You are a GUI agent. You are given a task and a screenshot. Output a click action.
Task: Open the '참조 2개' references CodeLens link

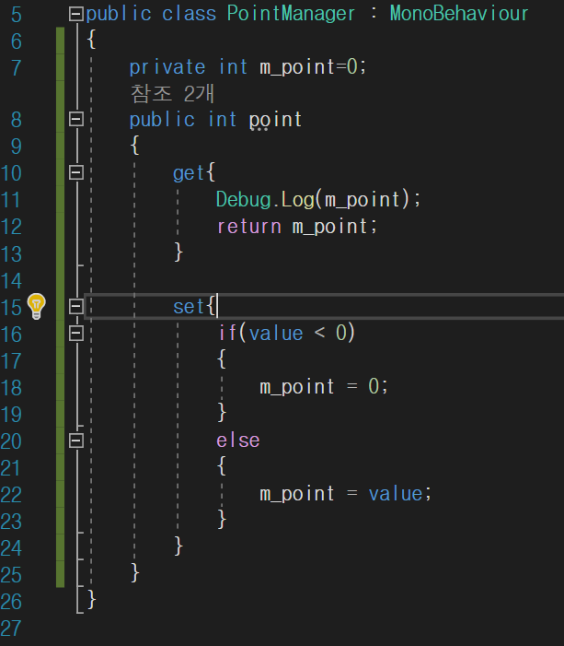point(172,93)
